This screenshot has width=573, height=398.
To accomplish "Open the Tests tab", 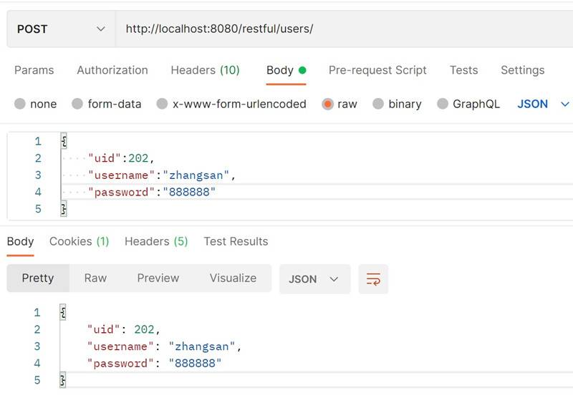I will click(463, 70).
